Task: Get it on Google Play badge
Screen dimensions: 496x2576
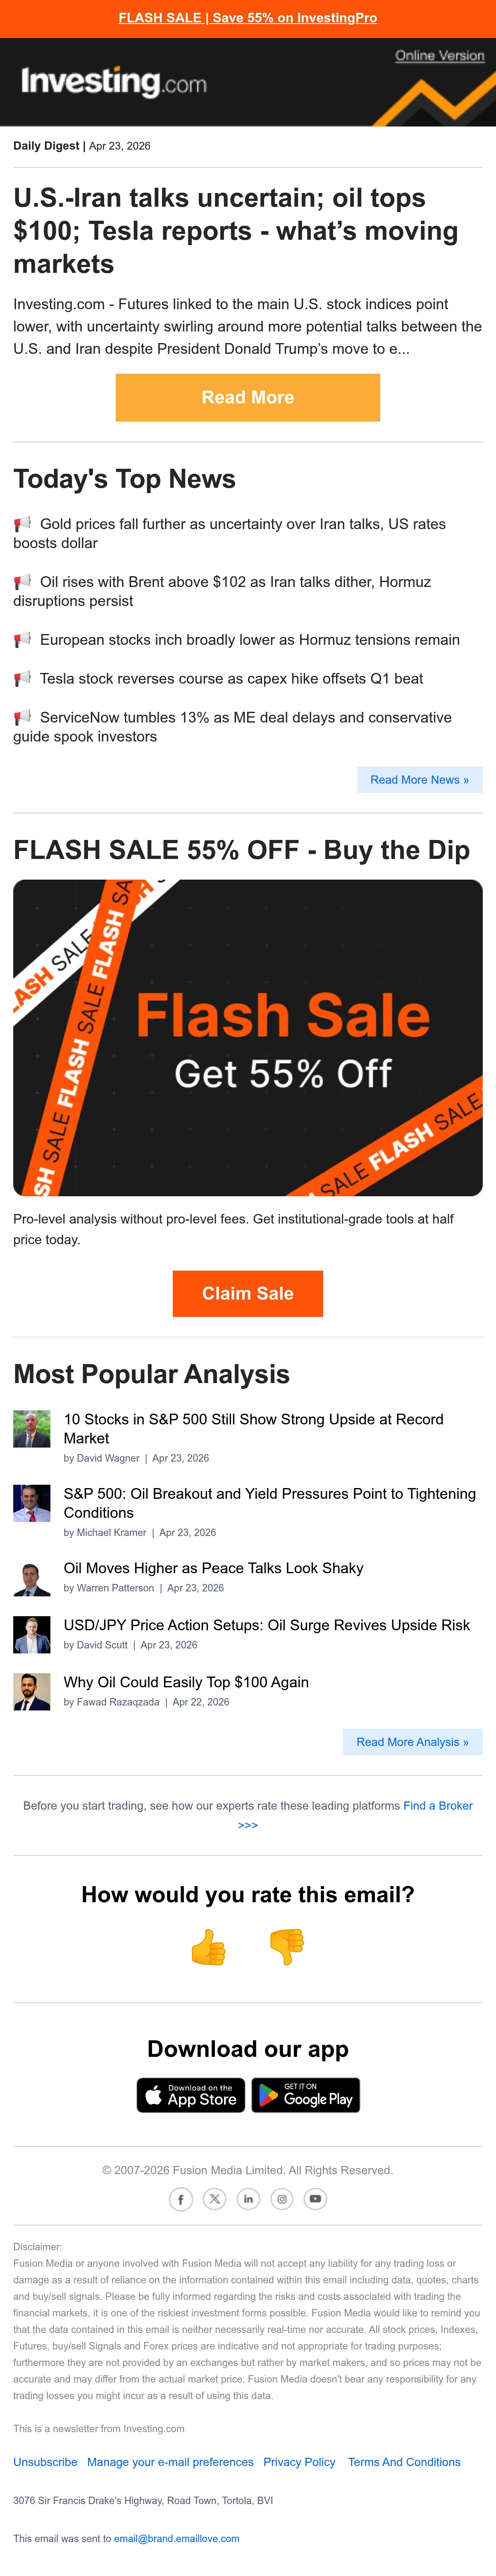Action: pyautogui.click(x=306, y=2095)
